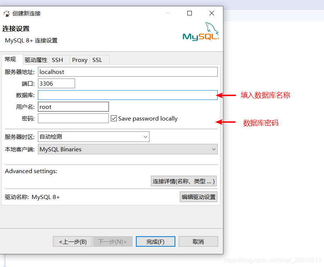This screenshot has width=324, height=267.
Task: Open 编辑驱动设置 driver settings
Action: tap(199, 197)
